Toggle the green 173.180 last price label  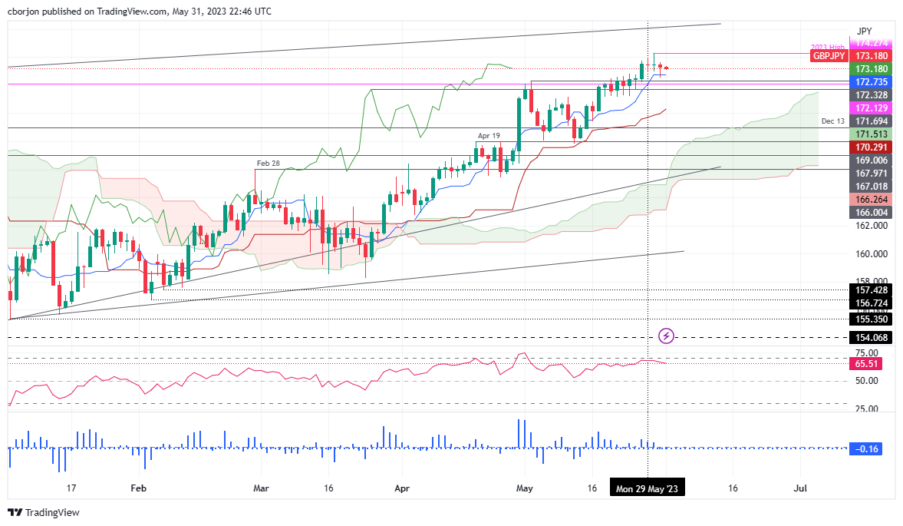click(x=872, y=68)
